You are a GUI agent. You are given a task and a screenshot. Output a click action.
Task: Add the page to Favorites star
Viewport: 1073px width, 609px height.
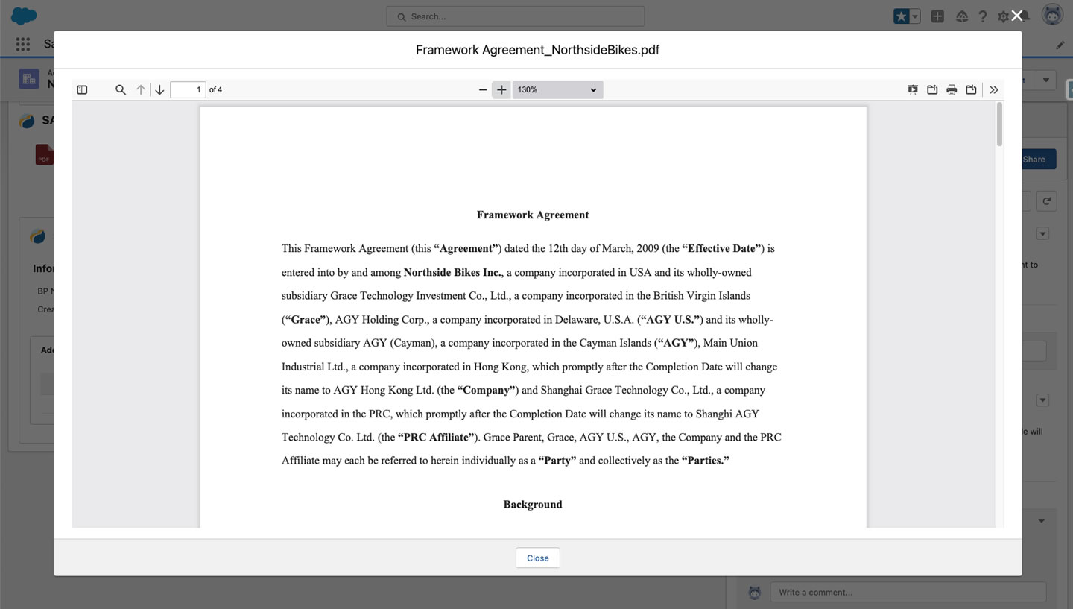click(902, 16)
